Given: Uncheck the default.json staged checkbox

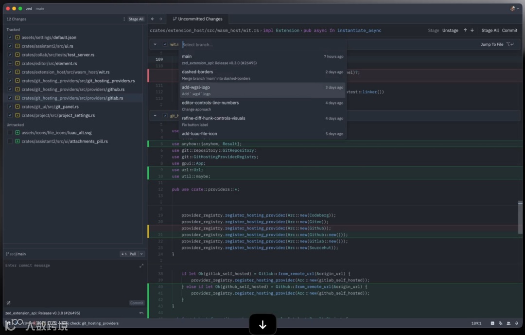Looking at the screenshot, I should (10, 37).
